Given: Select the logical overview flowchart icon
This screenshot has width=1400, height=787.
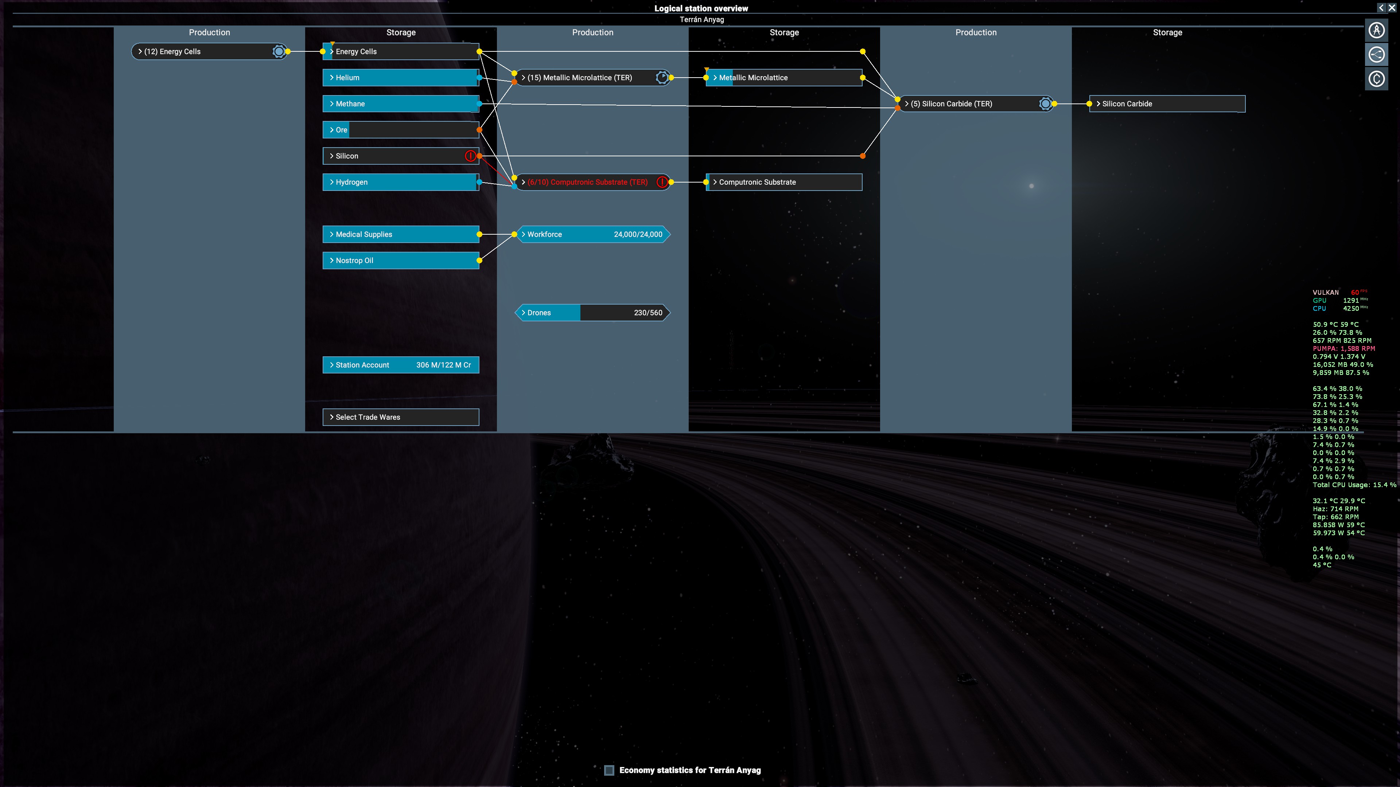Looking at the screenshot, I should click(x=1376, y=55).
